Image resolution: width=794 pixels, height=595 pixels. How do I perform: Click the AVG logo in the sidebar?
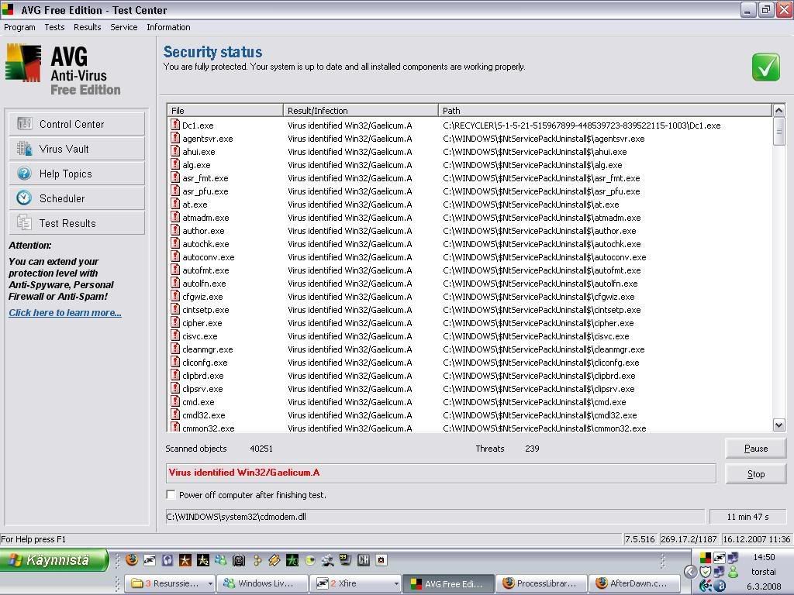click(x=23, y=63)
